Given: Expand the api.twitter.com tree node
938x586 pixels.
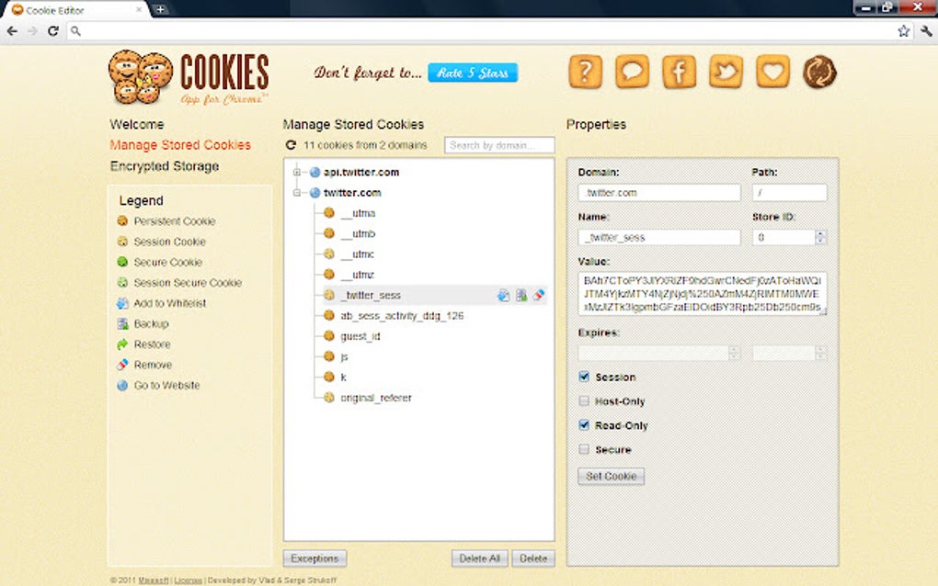Looking at the screenshot, I should click(296, 172).
